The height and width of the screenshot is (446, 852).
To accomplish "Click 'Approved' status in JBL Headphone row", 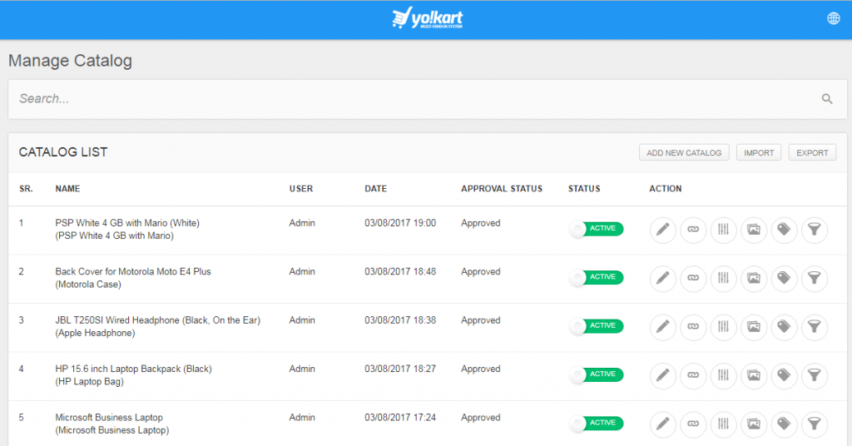I will point(481,320).
